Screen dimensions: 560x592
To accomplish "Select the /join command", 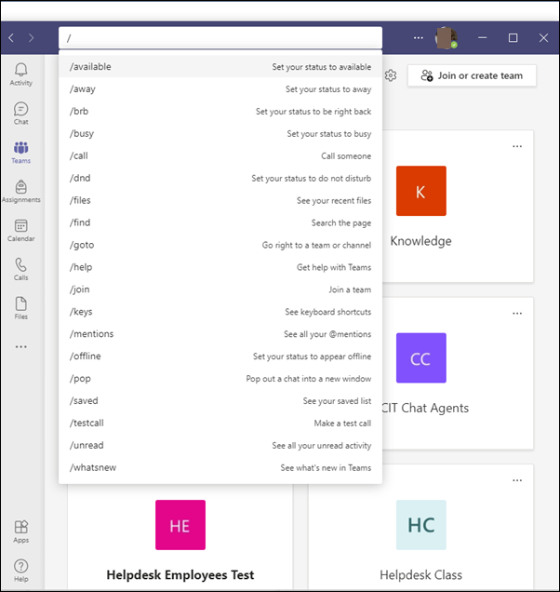I will 220,289.
